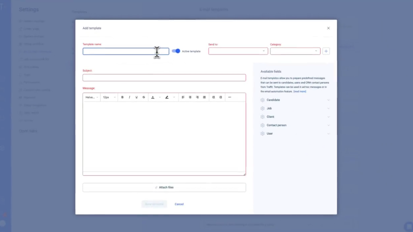Open the Send to dropdown

click(x=238, y=51)
